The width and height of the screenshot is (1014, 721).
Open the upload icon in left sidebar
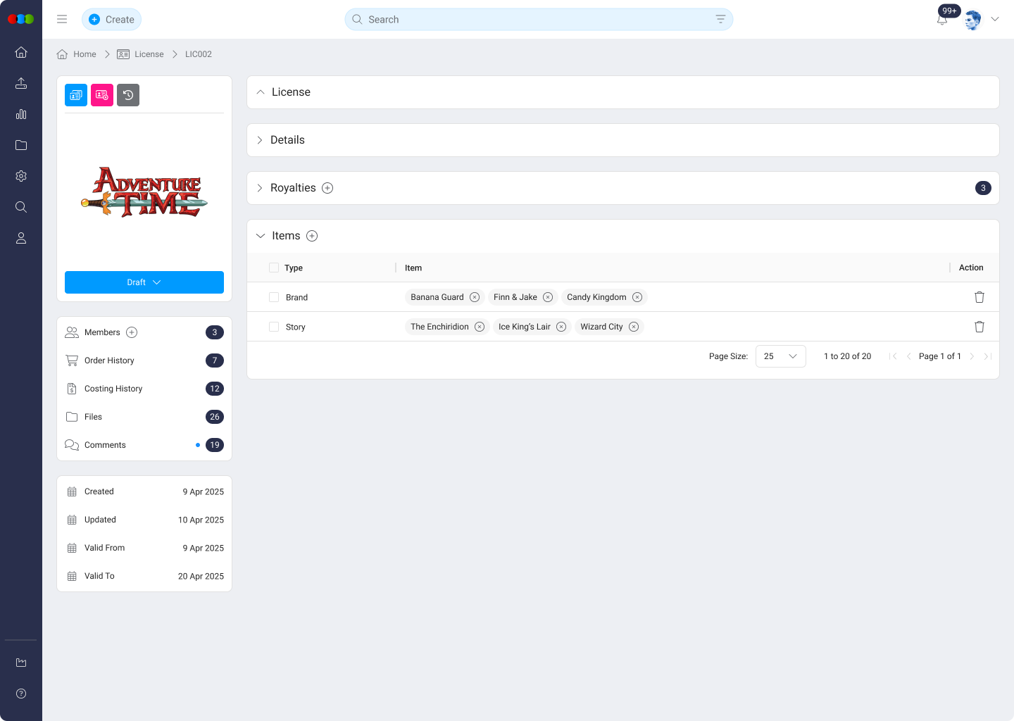[x=21, y=83]
